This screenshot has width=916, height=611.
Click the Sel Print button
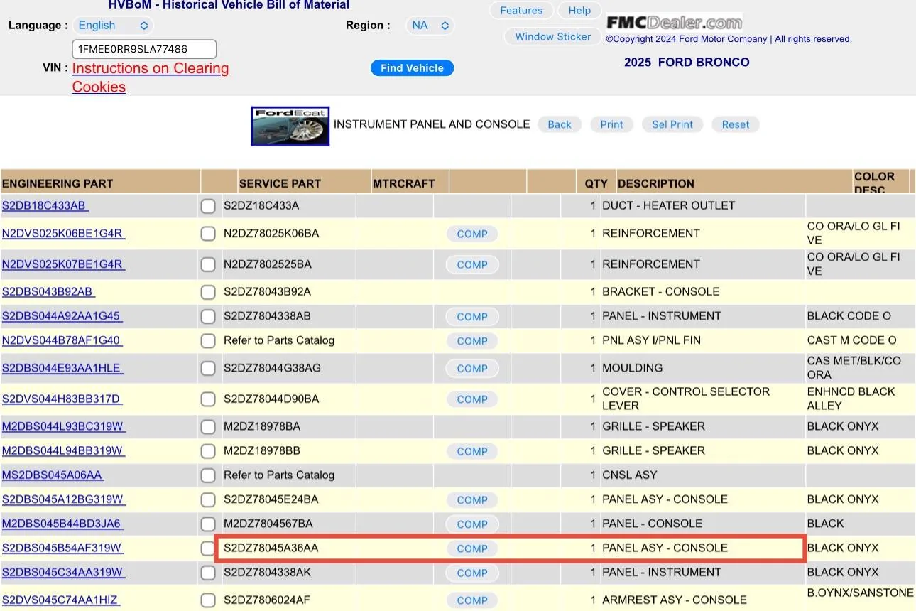(672, 124)
